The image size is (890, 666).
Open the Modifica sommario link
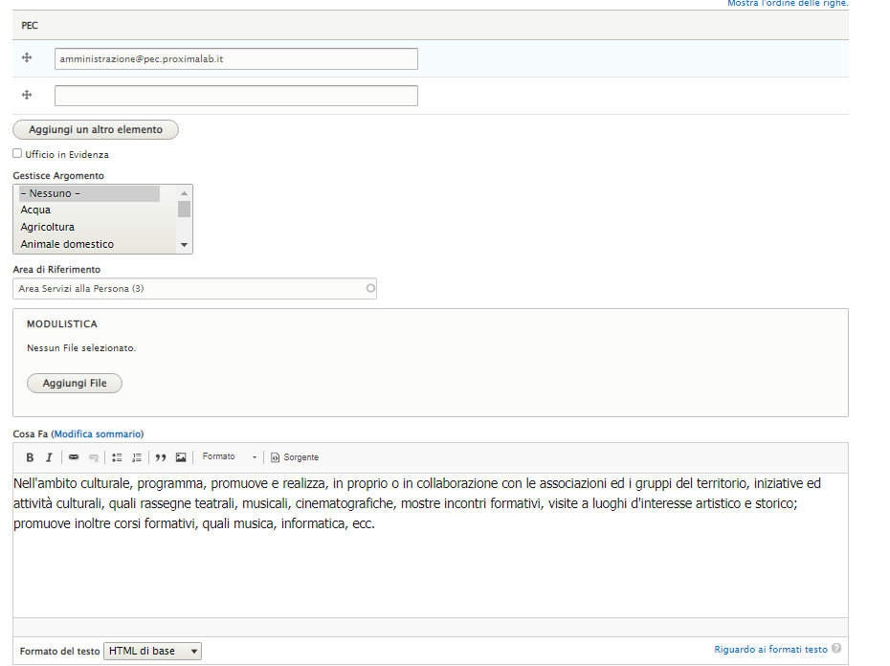point(98,434)
